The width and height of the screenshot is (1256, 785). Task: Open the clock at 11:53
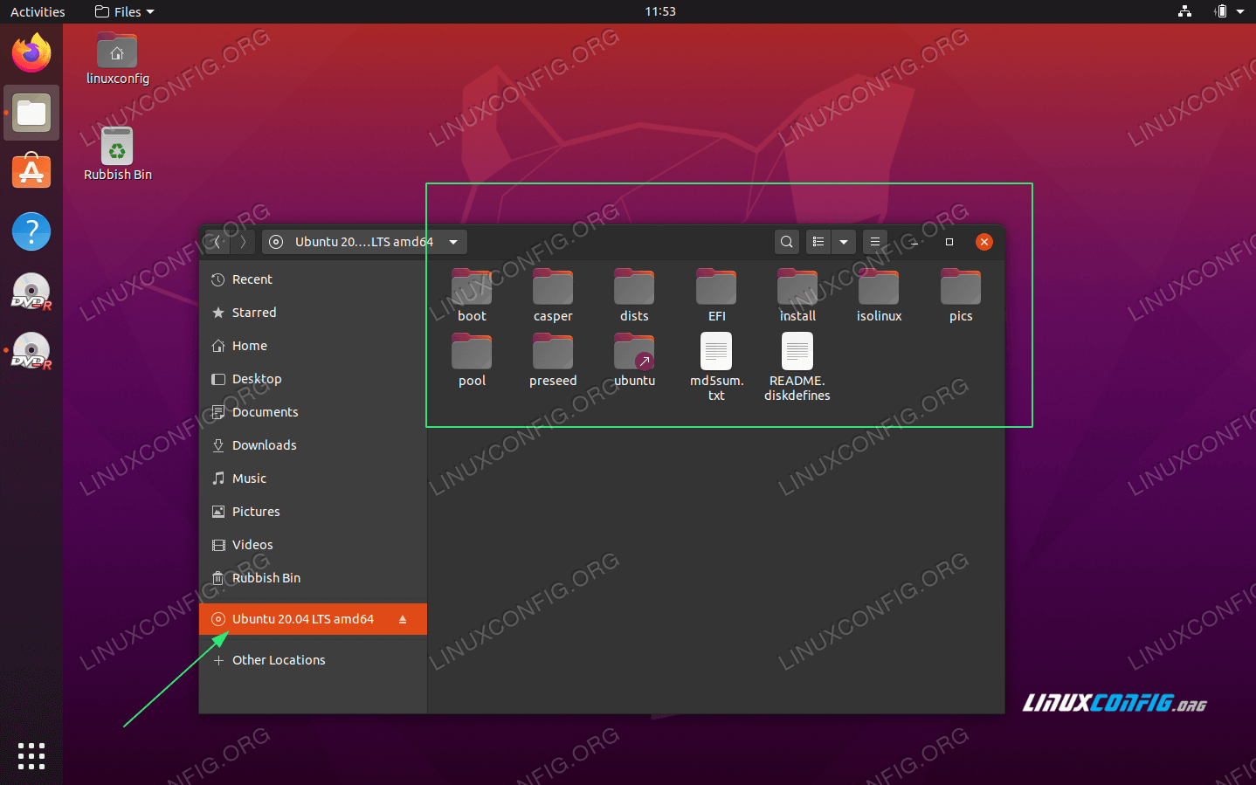pos(660,11)
